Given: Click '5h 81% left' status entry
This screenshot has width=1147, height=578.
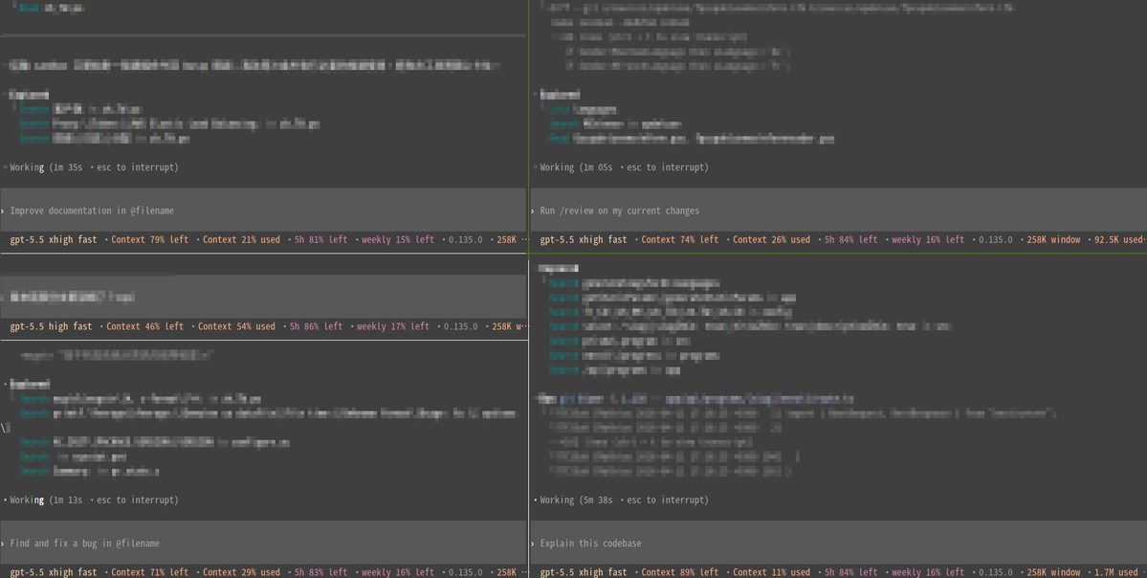Looking at the screenshot, I should (x=320, y=240).
